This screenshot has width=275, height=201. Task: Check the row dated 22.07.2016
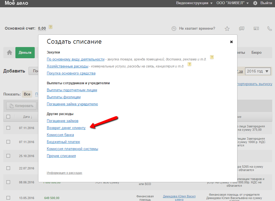8,168
